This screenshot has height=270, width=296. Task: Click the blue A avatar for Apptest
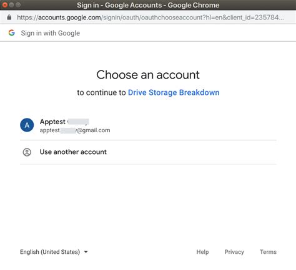pos(27,125)
